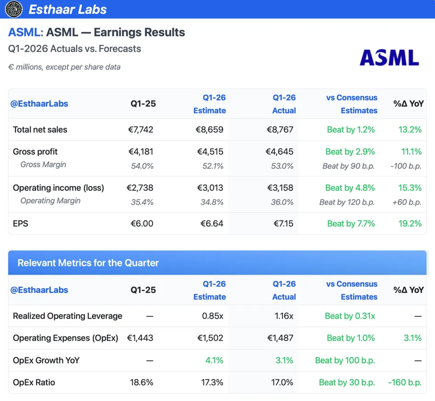Click the 19.2% EPS YoY change
Viewport: 435px width, 401px height.
(410, 223)
